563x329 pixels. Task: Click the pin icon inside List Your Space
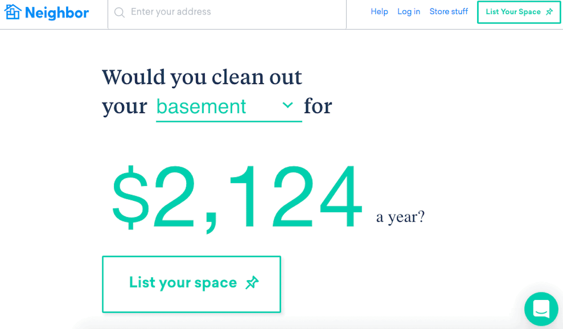[x=549, y=12]
